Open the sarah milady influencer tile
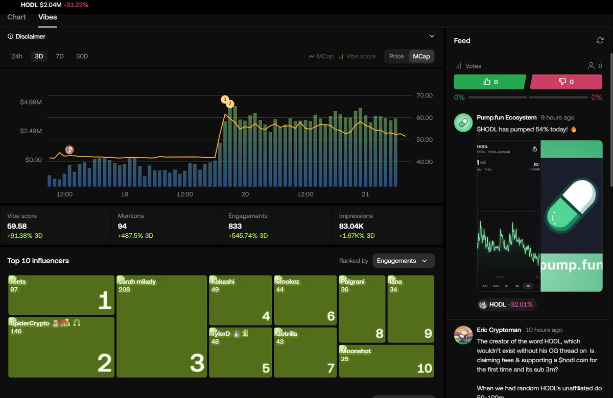Image resolution: width=613 pixels, height=398 pixels. [161, 327]
